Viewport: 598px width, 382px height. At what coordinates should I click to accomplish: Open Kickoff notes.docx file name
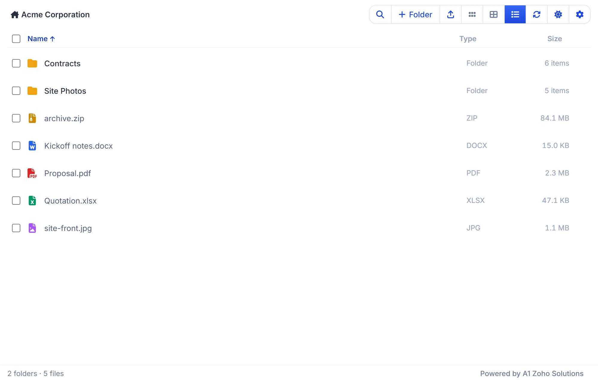pyautogui.click(x=78, y=146)
